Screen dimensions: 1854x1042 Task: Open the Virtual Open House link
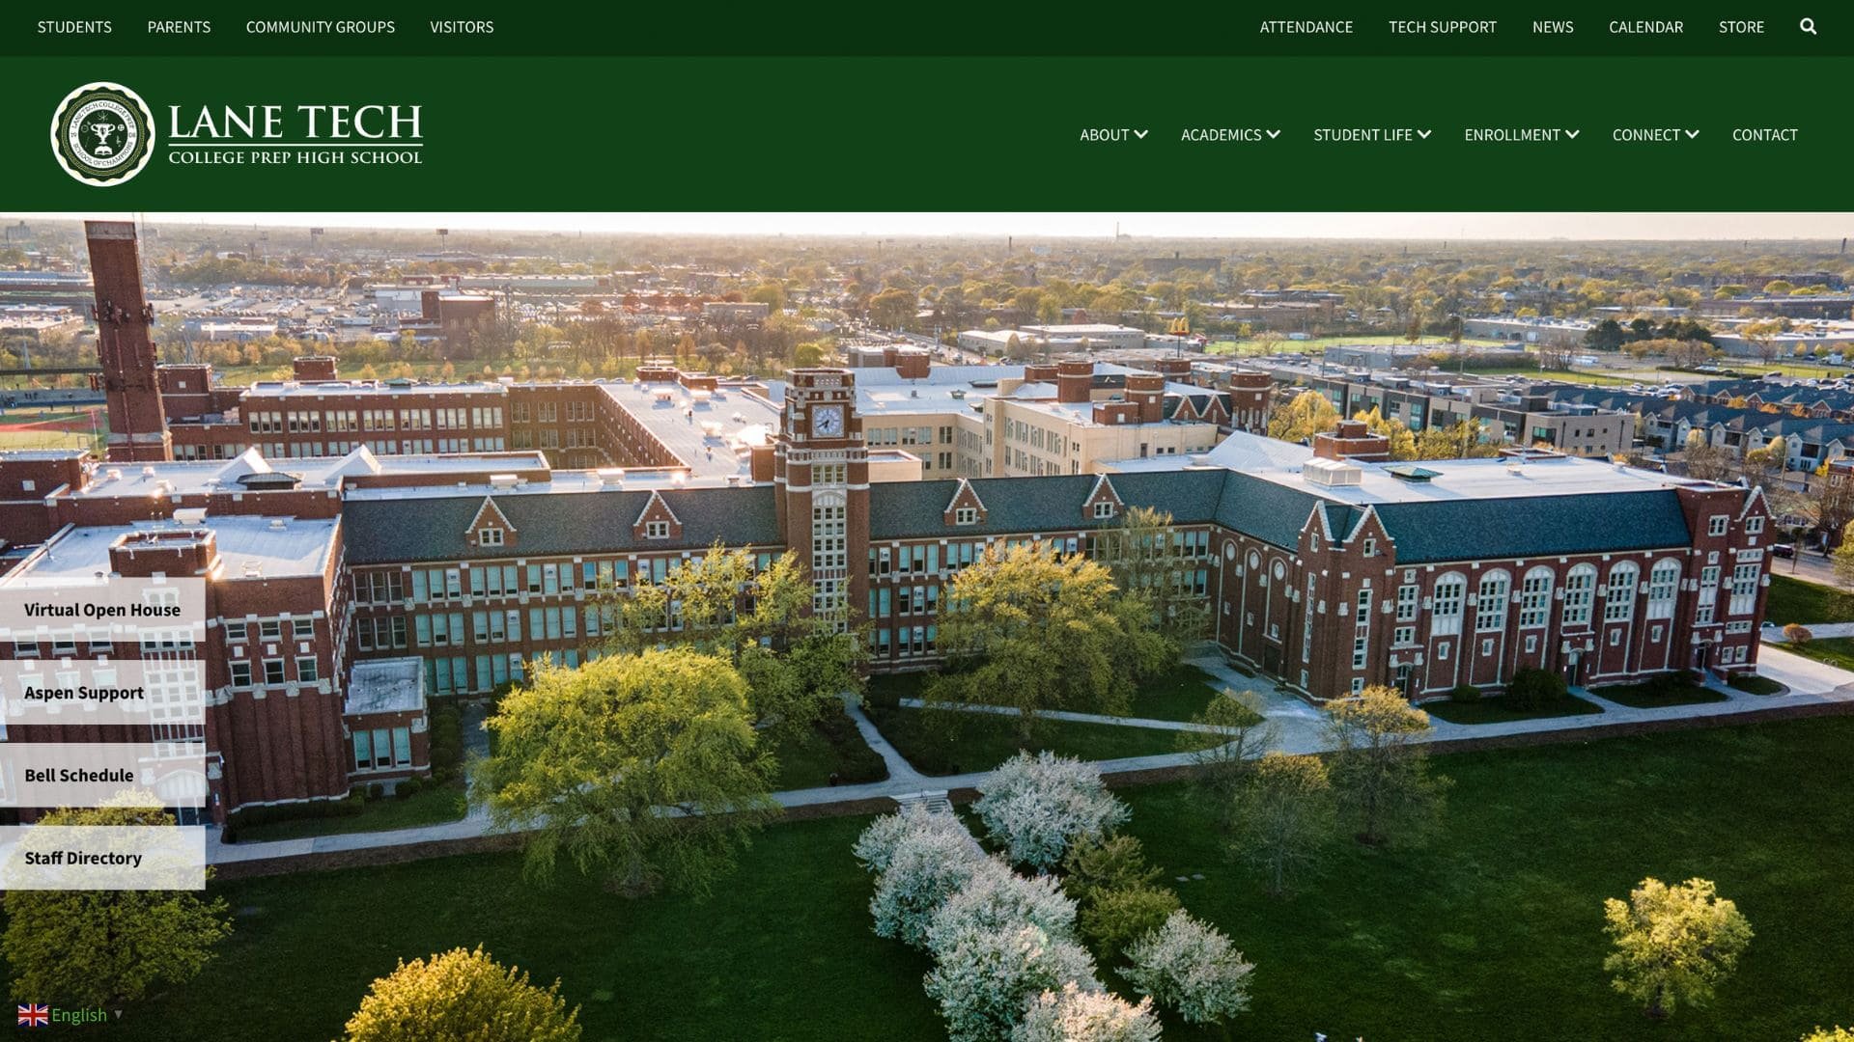click(x=101, y=609)
